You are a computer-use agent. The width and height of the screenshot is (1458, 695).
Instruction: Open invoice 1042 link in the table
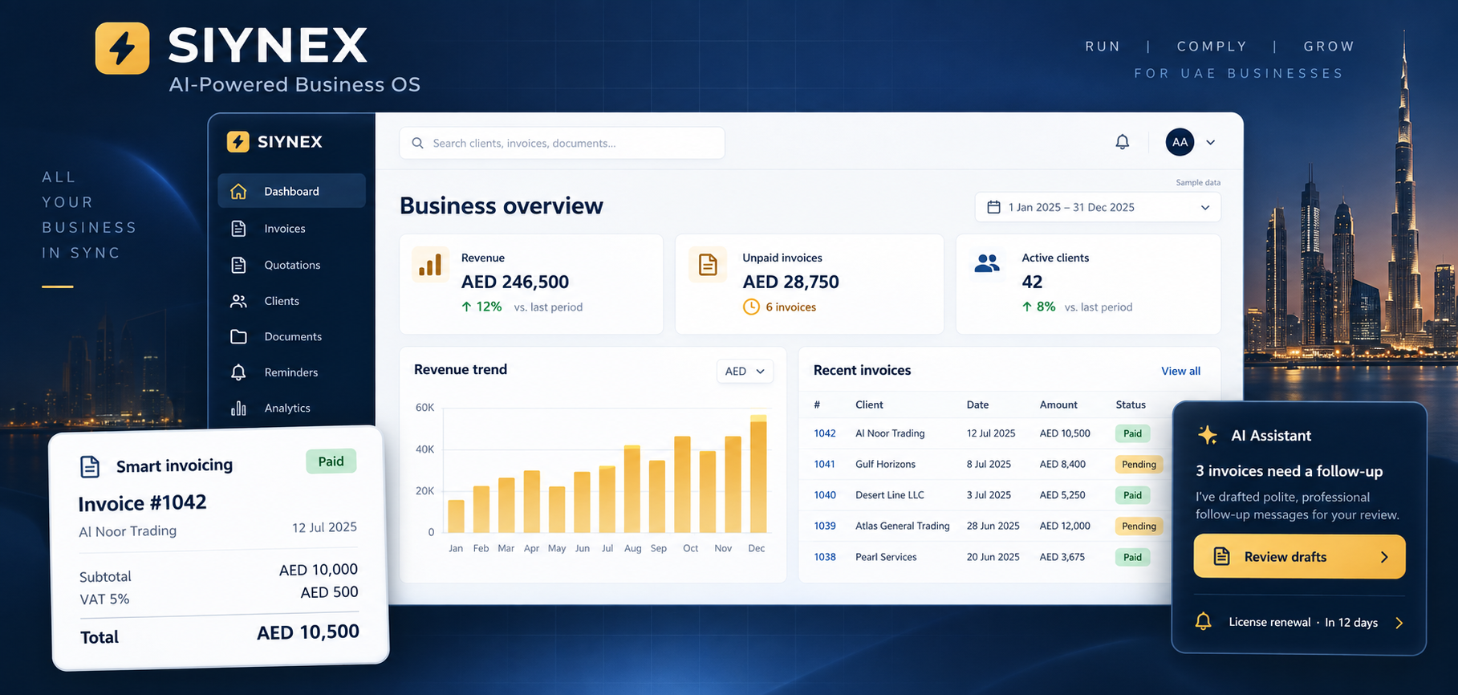click(825, 433)
